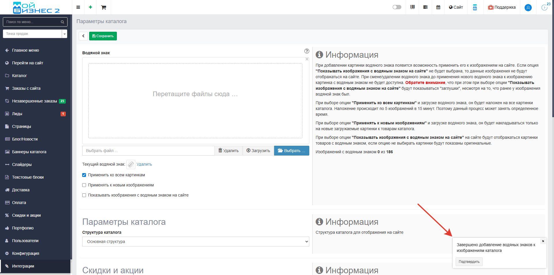Screen dimensions: 554x275
Task: Toggle the switch in the top bar
Action: click(x=397, y=7)
